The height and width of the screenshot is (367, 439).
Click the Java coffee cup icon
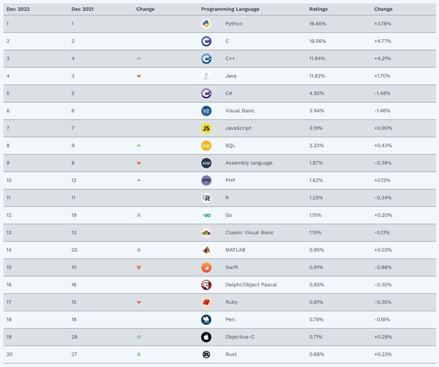pyautogui.click(x=206, y=76)
